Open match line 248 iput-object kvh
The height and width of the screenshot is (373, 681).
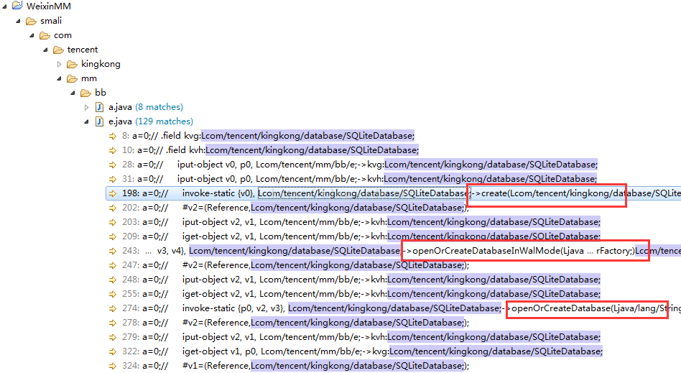point(361,280)
